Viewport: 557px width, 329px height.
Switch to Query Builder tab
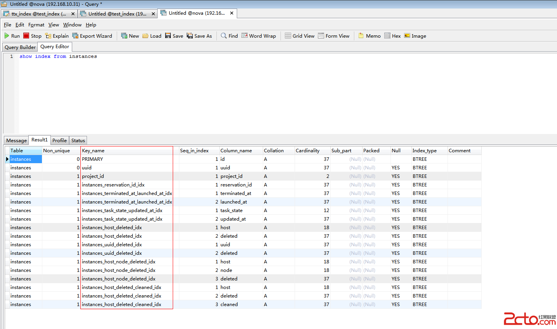(x=20, y=47)
